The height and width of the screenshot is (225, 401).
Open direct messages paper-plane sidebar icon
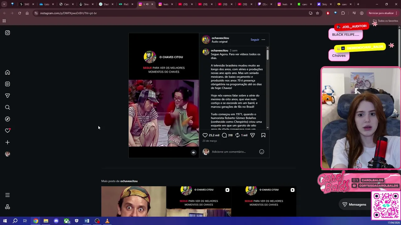click(x=8, y=96)
